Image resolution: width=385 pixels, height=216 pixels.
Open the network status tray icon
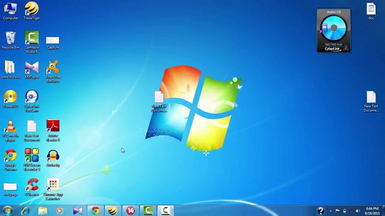click(x=351, y=211)
